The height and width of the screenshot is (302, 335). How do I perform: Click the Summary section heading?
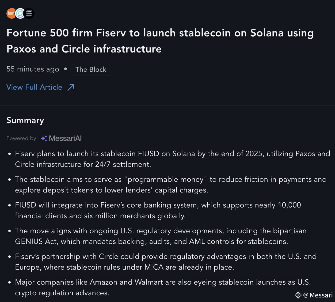[25, 120]
